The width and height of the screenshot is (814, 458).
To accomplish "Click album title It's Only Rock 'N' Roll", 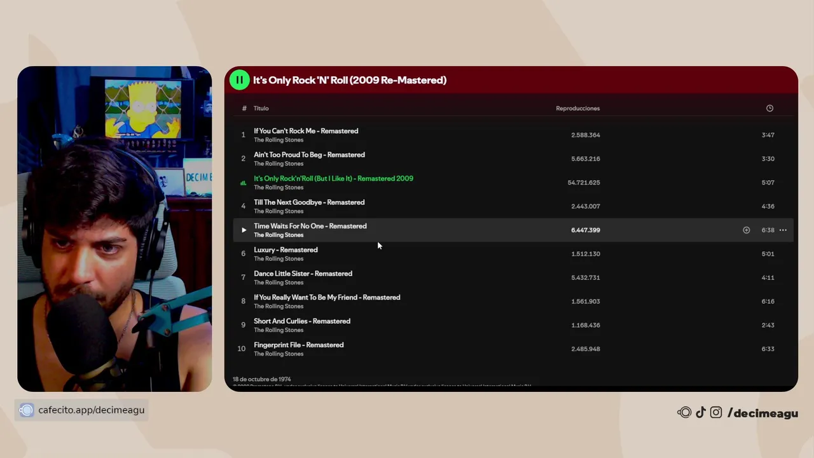I will pyautogui.click(x=350, y=80).
